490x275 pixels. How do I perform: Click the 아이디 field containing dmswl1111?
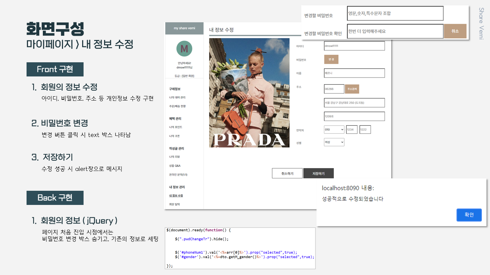[354, 46]
